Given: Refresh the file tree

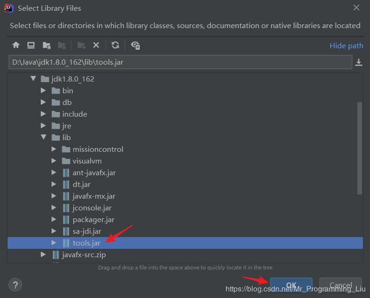Looking at the screenshot, I should tap(115, 45).
